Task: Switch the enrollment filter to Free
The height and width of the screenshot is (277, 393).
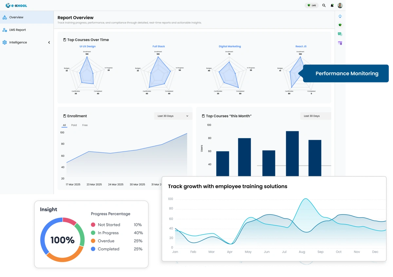Action: [x=84, y=125]
